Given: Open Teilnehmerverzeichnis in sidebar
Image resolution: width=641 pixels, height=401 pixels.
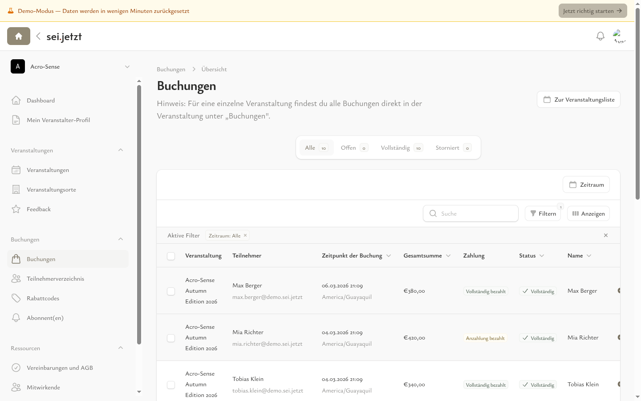Looking at the screenshot, I should 55,279.
